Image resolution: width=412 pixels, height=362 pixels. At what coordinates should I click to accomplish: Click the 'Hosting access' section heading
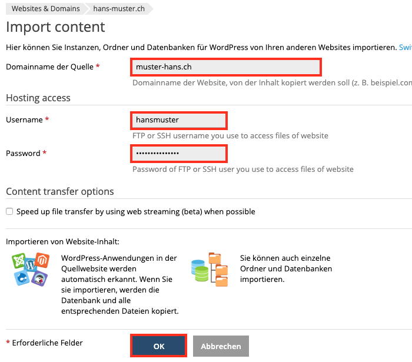click(38, 98)
